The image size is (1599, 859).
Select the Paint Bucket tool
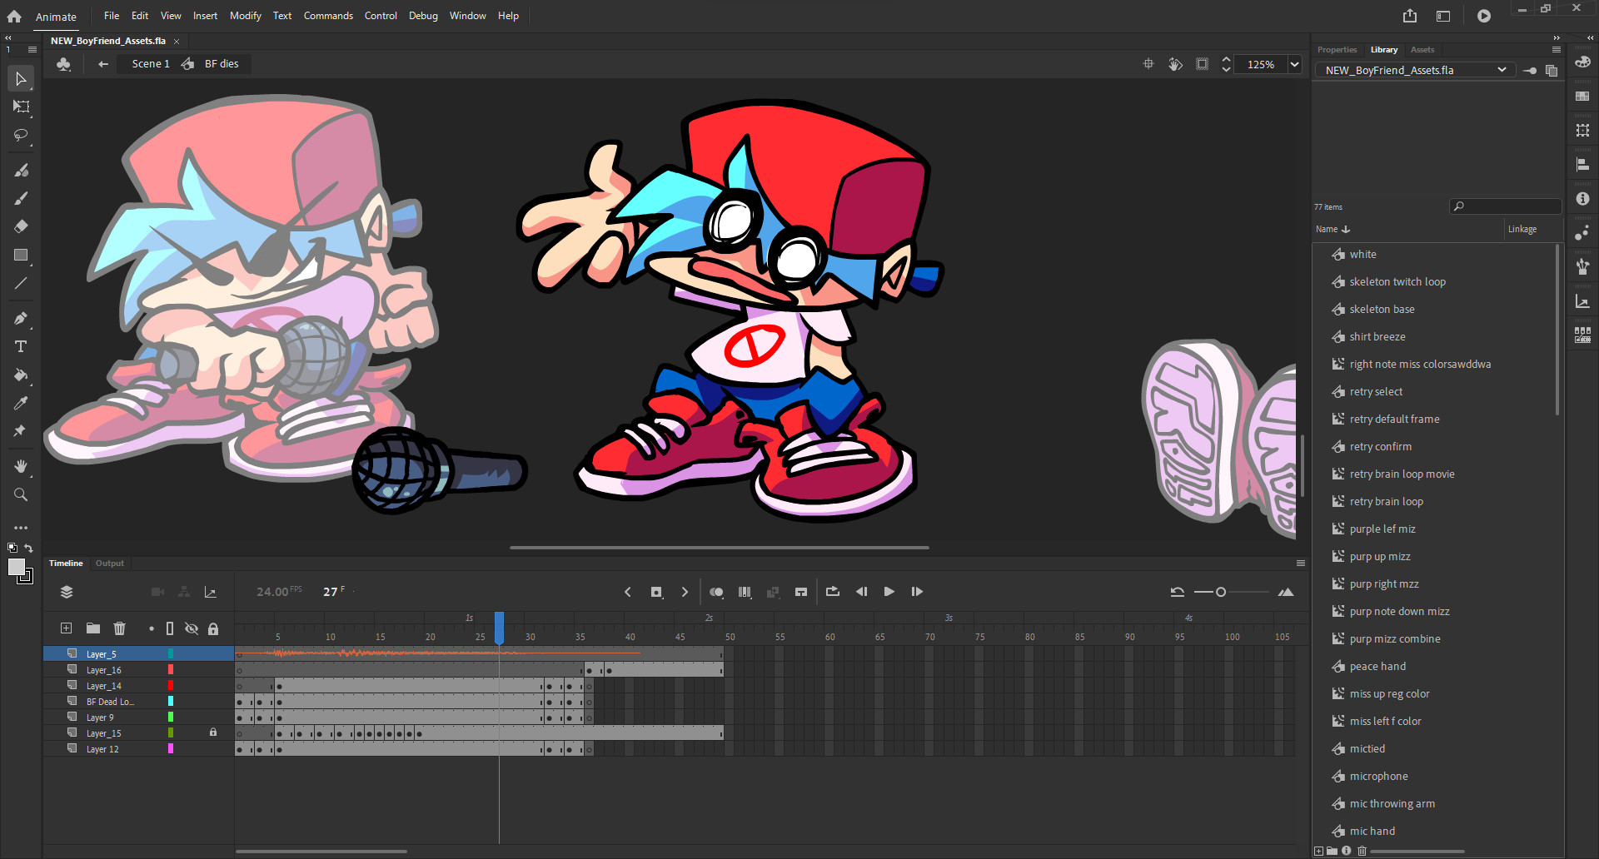[20, 375]
